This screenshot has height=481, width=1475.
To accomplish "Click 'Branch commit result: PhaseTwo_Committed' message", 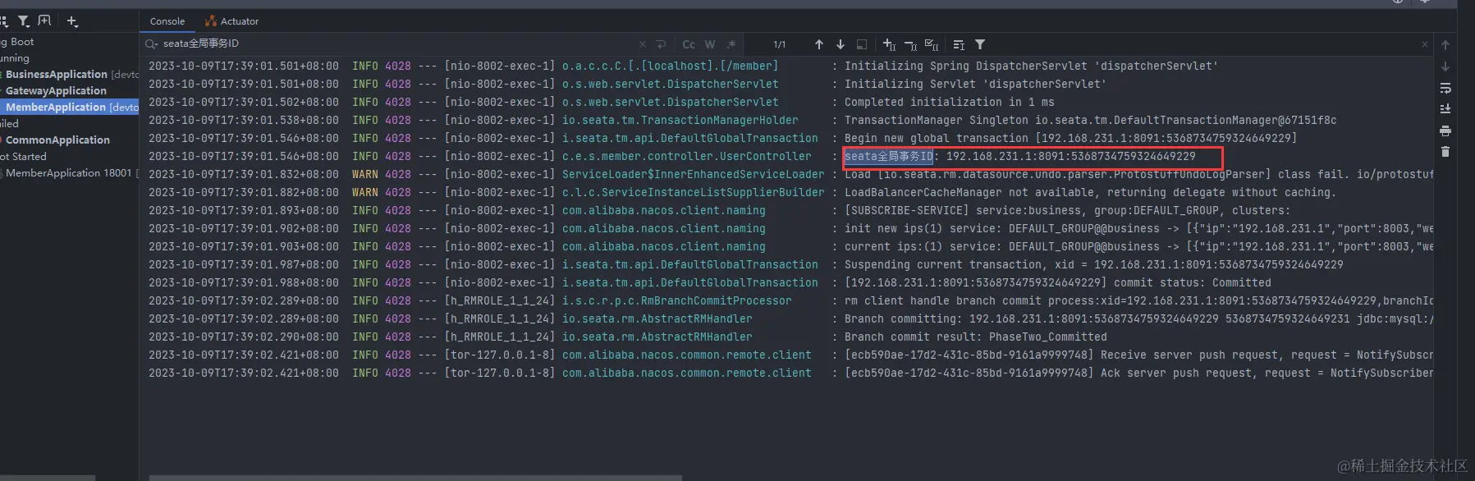I will point(975,337).
